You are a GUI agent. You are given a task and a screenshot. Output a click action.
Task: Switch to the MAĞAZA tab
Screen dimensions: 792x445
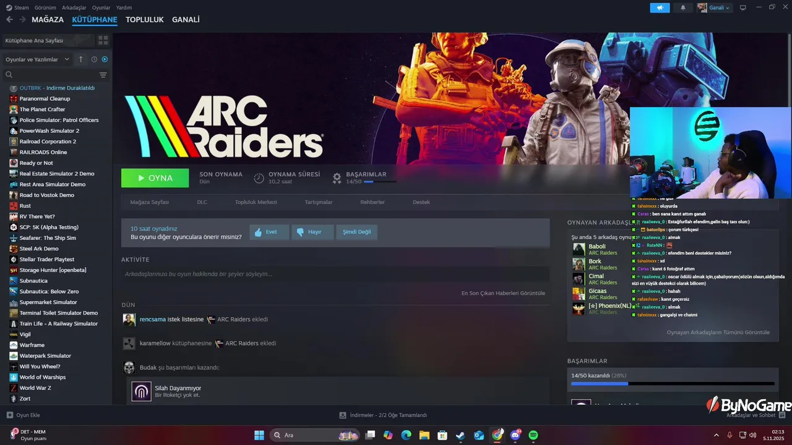(x=48, y=20)
